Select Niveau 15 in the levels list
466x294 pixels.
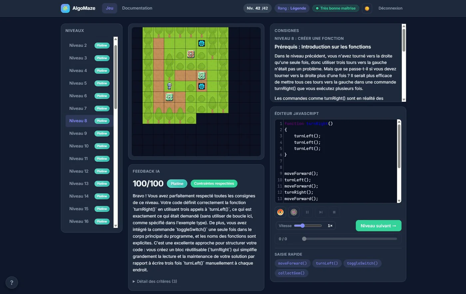89,209
